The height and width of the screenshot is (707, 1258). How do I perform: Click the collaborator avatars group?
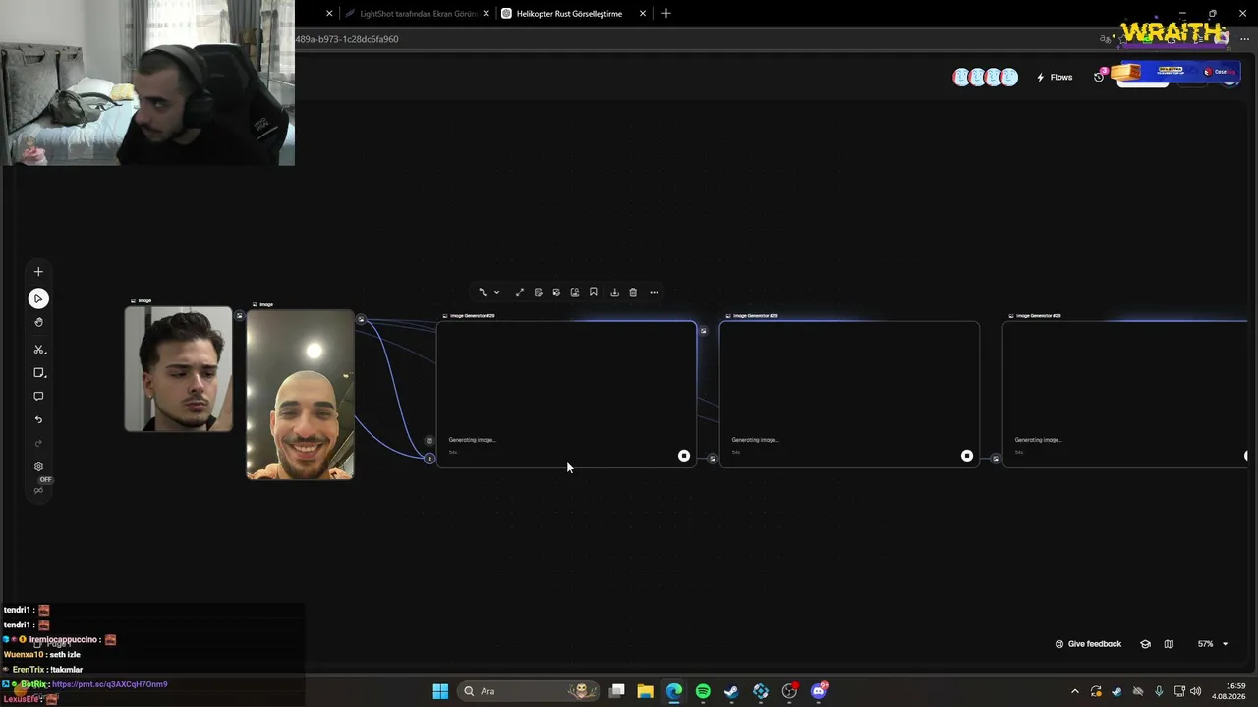click(x=985, y=77)
